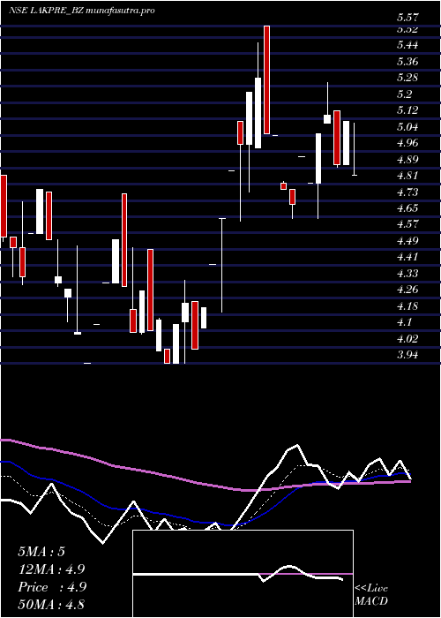The width and height of the screenshot is (441, 618).
Task: Click the 5MA : 5 readout
Action: pos(41,552)
